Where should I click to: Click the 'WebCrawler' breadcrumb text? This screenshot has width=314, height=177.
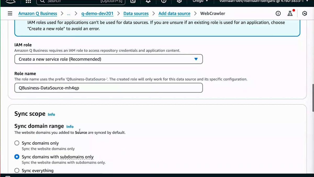pos(212,13)
